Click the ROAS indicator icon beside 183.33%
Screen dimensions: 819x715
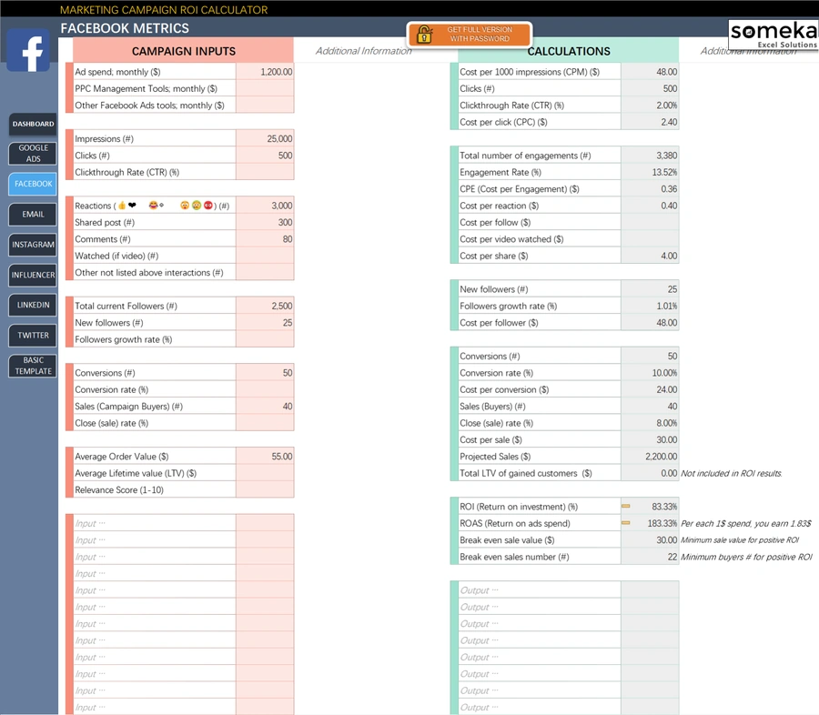tap(626, 523)
